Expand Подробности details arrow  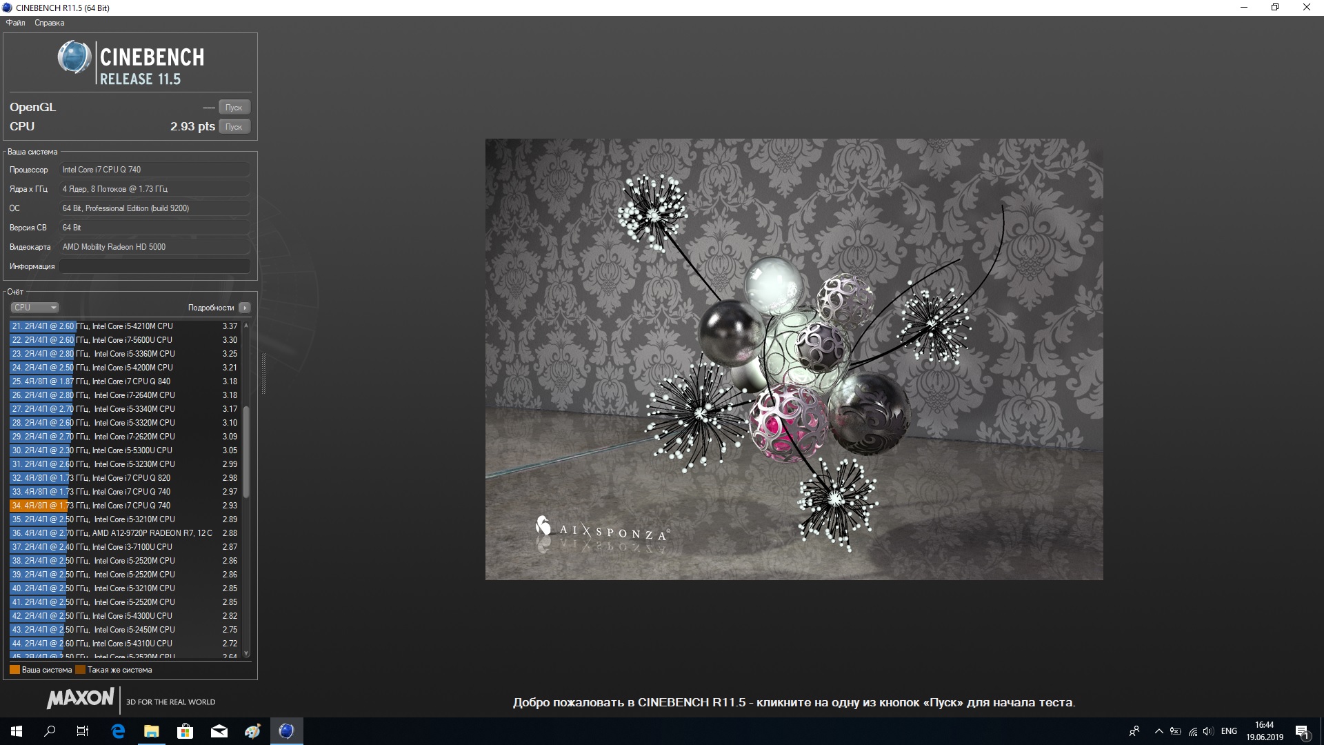coord(245,308)
